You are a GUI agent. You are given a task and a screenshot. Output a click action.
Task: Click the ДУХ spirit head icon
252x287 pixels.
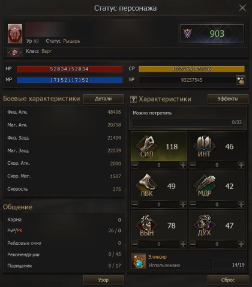click(205, 224)
